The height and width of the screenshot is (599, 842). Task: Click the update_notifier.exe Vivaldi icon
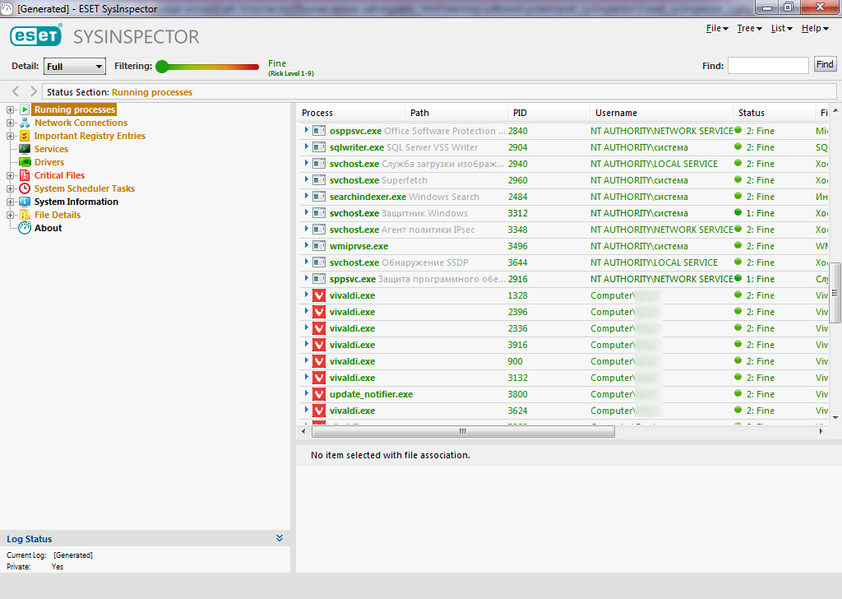319,394
